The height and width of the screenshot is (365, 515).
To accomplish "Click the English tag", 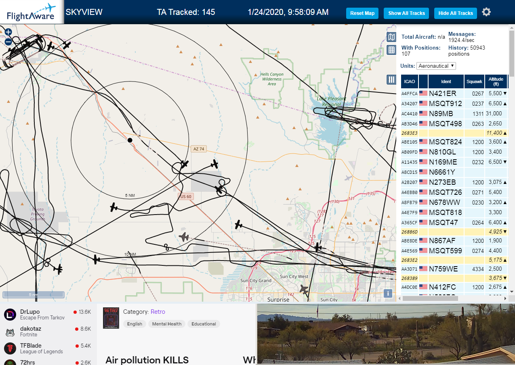I will (x=135, y=324).
